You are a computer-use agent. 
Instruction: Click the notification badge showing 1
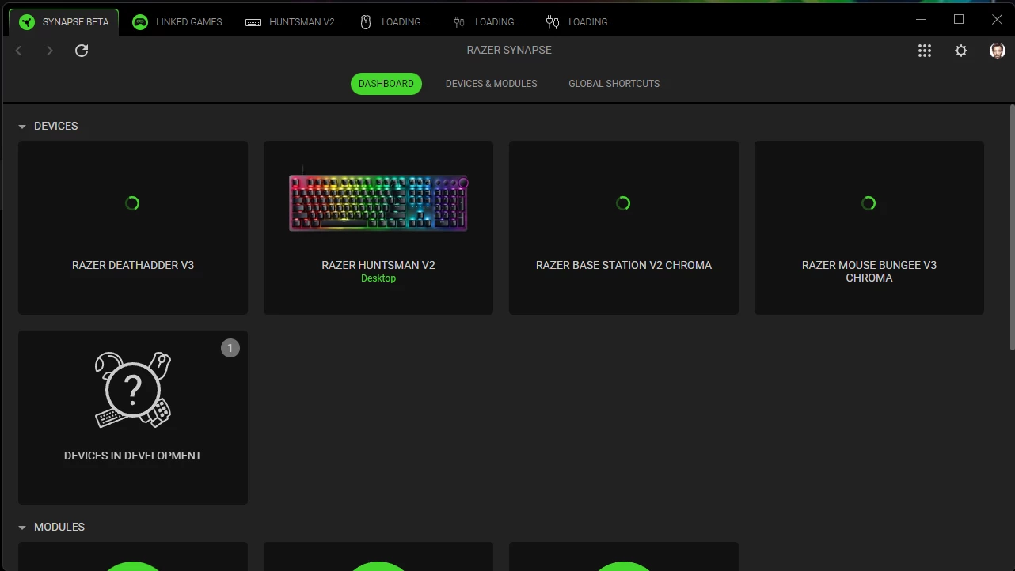click(x=230, y=348)
